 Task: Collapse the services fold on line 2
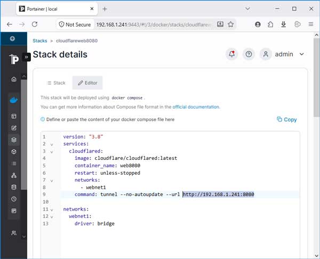click(52, 144)
